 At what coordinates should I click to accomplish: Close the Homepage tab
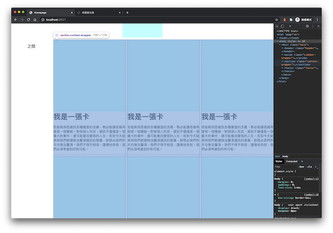[x=72, y=13]
